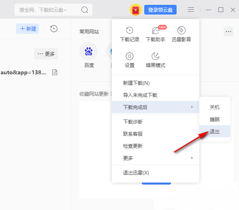Open Settings (设置) gear icon

tap(130, 56)
